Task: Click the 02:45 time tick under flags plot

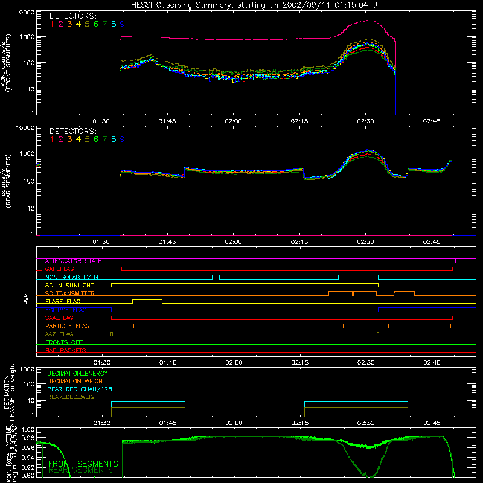Action: pos(432,363)
